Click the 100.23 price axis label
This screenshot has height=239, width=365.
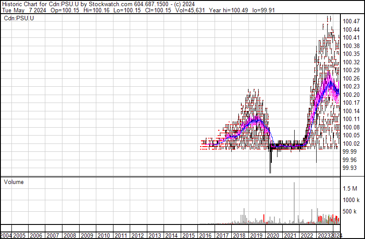pos(351,86)
